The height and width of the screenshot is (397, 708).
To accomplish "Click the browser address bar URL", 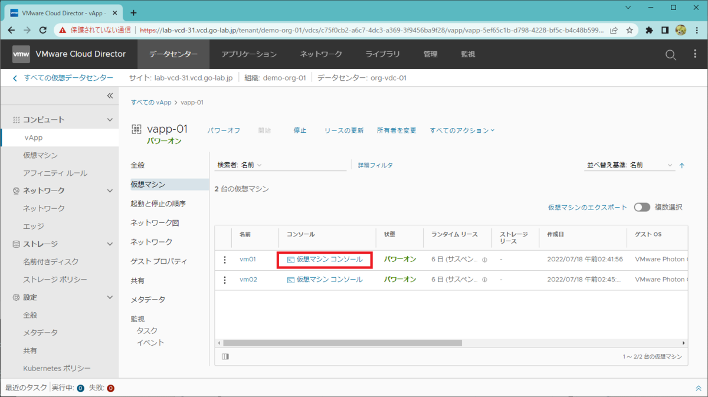I will tap(372, 29).
